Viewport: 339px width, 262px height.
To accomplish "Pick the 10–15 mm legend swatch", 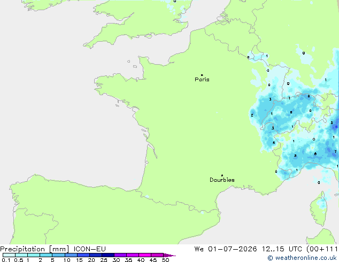I will [x=71, y=255].
